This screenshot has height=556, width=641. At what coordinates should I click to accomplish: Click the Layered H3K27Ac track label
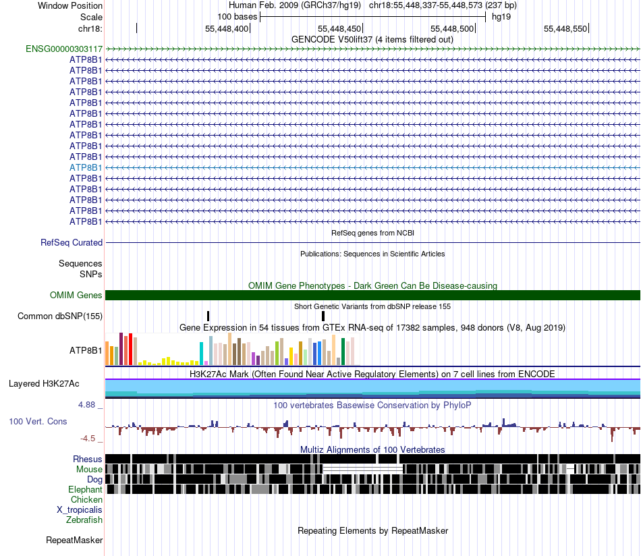pos(44,383)
